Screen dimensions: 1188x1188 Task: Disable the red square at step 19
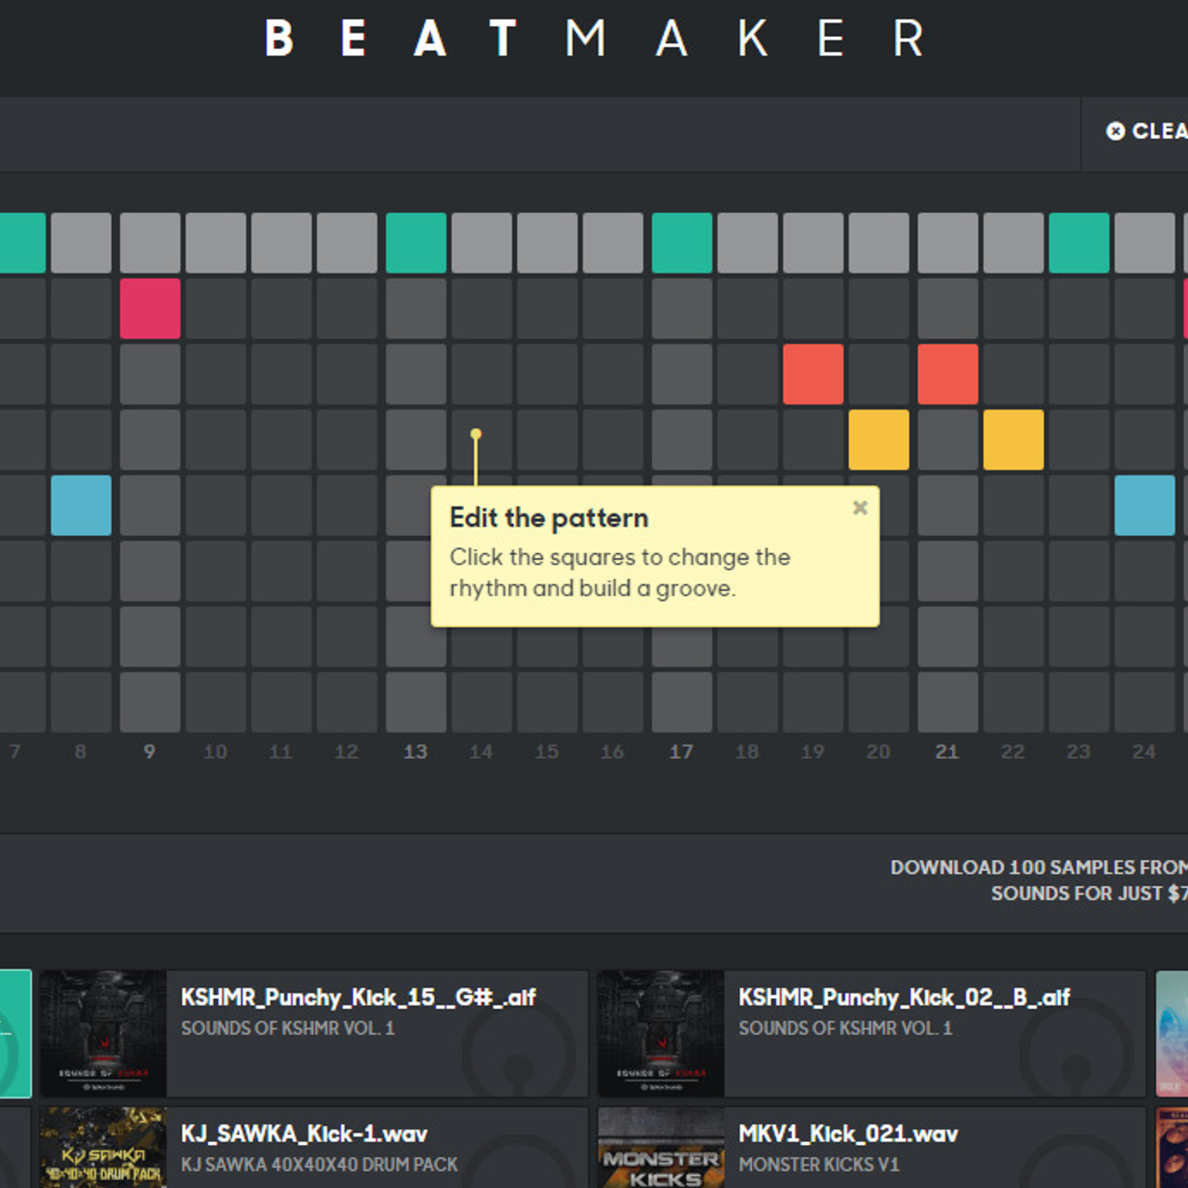813,373
